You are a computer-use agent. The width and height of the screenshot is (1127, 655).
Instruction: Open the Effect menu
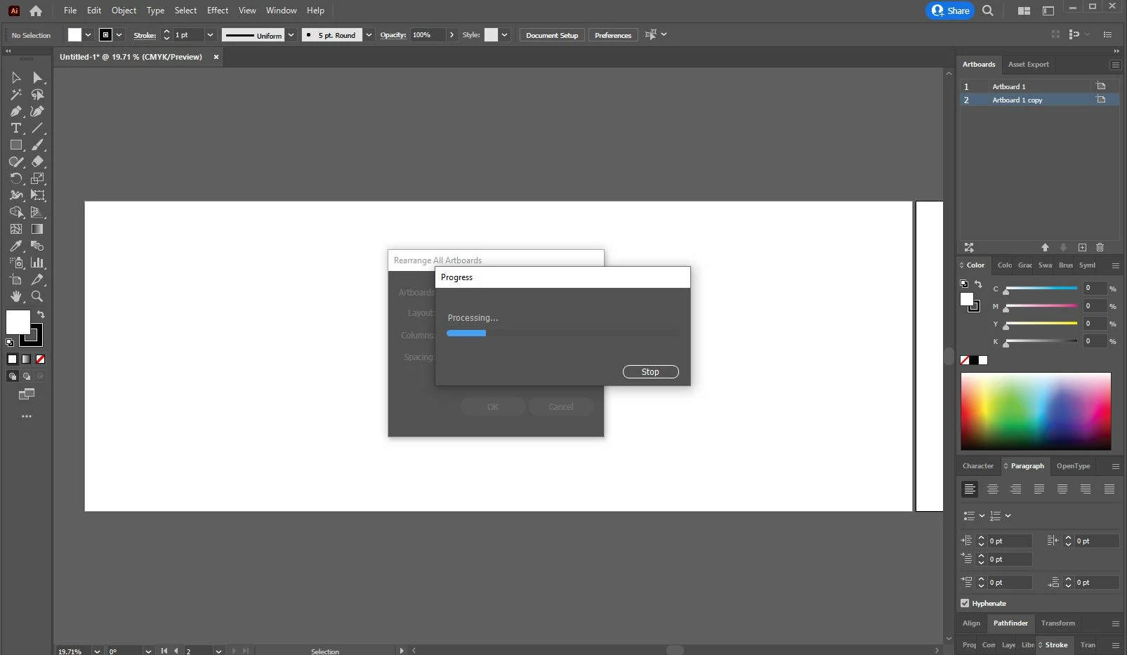coord(218,11)
